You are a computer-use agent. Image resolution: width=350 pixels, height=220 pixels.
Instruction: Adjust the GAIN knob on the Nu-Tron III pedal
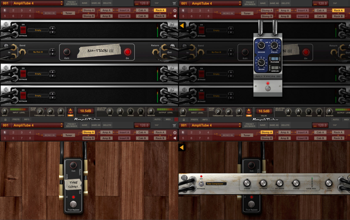pyautogui.click(x=261, y=62)
